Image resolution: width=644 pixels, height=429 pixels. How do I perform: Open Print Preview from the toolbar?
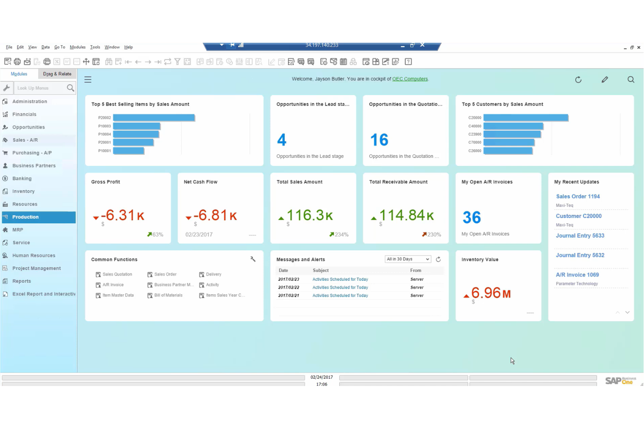[7, 61]
